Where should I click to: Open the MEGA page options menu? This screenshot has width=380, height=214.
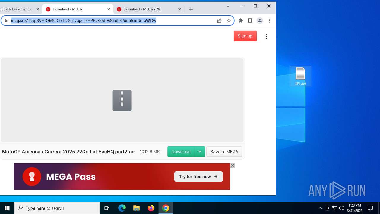click(266, 36)
